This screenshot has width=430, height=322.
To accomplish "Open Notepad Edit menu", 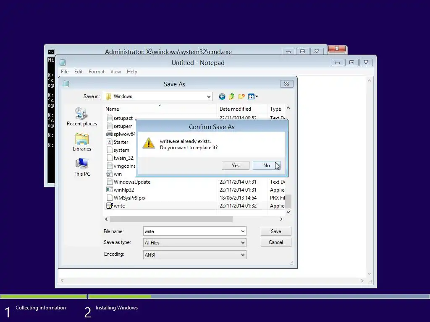I will 79,71.
